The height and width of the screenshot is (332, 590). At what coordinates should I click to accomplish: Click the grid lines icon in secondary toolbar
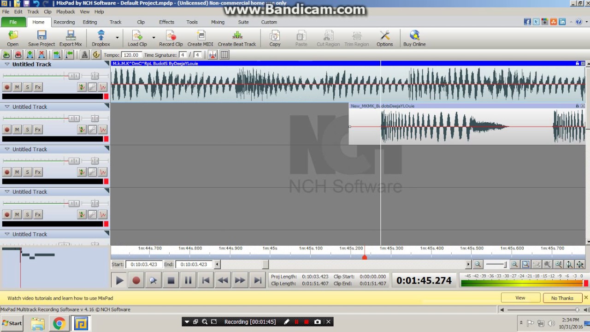(224, 55)
